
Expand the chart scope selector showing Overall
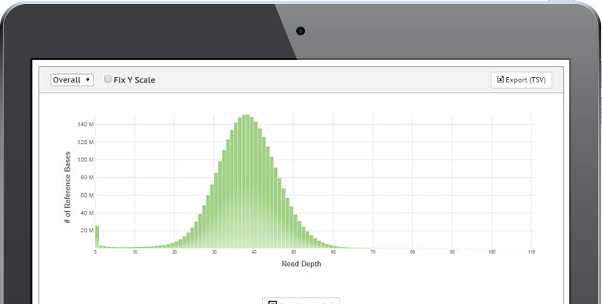pos(72,80)
